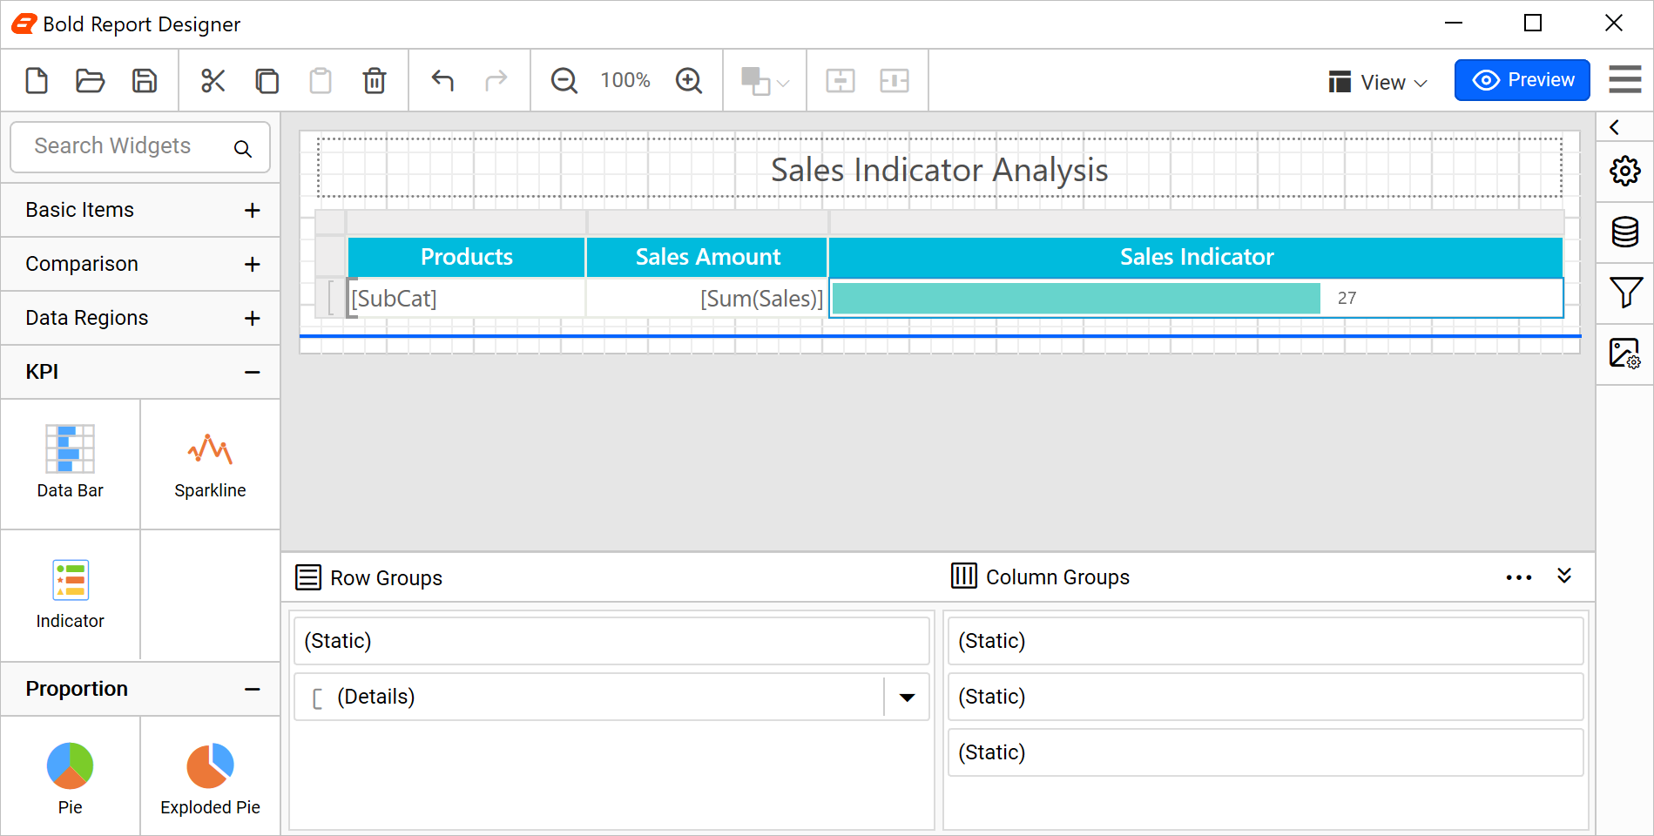
Task: Click the teal data bar in table
Action: 1077,299
